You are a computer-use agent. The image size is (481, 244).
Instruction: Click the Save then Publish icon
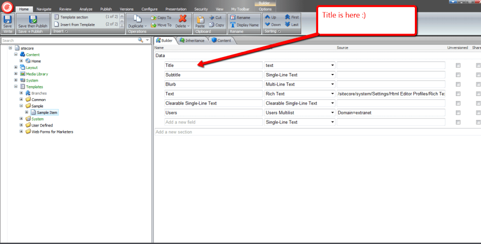(33, 20)
